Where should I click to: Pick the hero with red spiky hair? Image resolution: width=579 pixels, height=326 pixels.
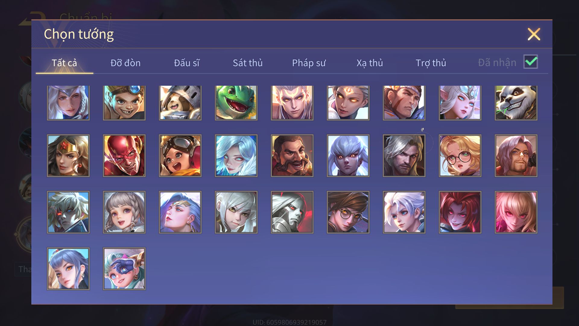[x=460, y=212]
